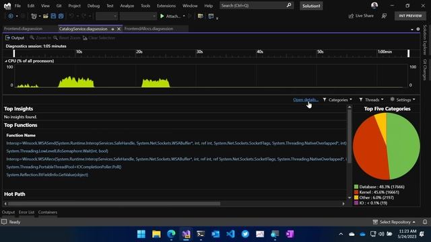The width and height of the screenshot is (431, 242).
Task: Click the green Database legend swatch
Action: [356, 187]
